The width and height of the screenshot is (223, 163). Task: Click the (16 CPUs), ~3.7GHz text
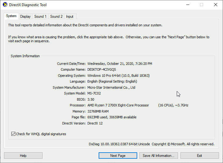point(173,105)
